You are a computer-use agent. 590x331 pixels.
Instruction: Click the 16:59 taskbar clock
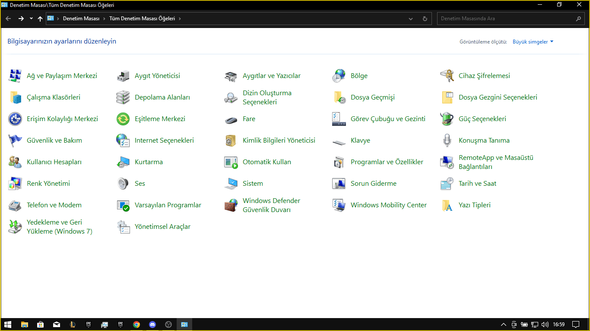pos(559,325)
